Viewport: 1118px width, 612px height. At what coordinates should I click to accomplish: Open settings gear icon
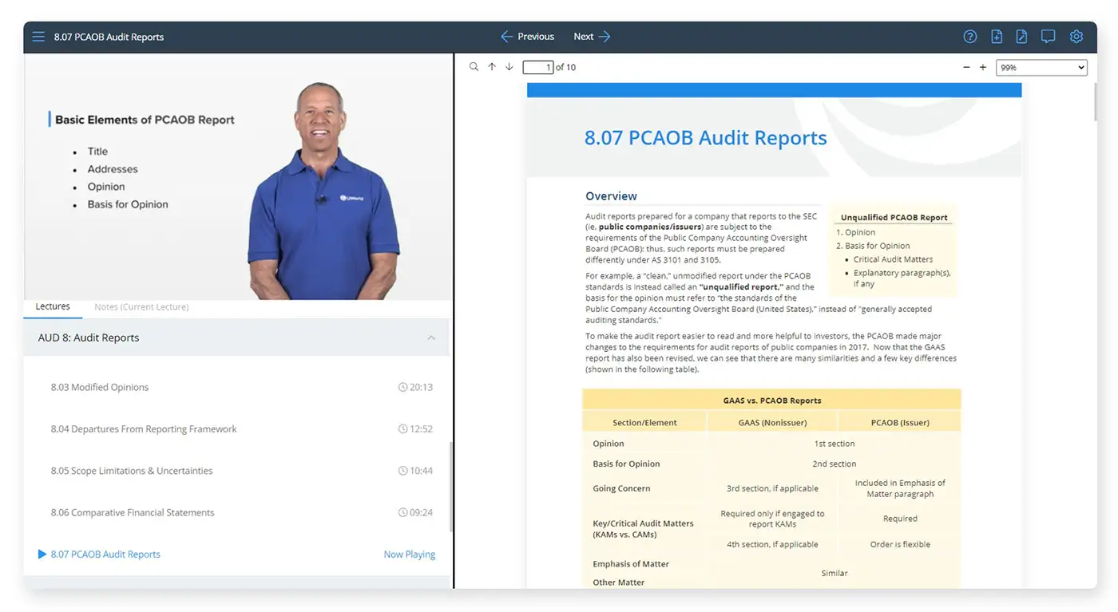[1076, 37]
